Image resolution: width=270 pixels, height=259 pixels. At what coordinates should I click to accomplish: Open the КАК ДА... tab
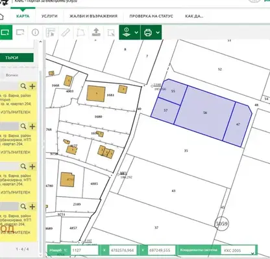click(194, 16)
